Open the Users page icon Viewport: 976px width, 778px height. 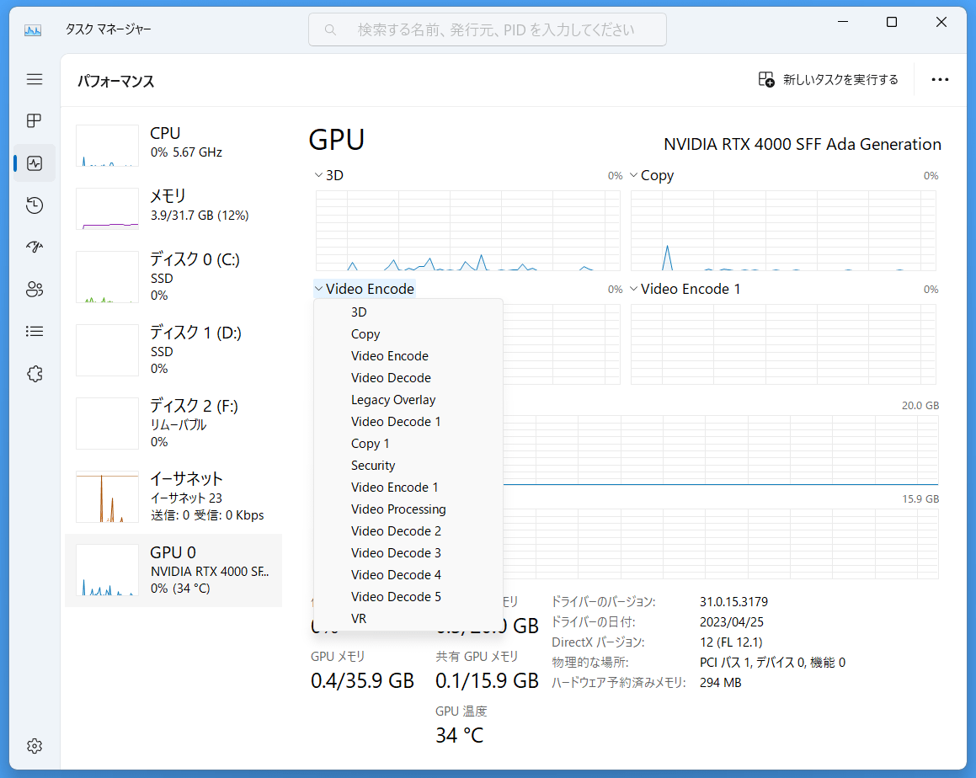click(x=35, y=290)
